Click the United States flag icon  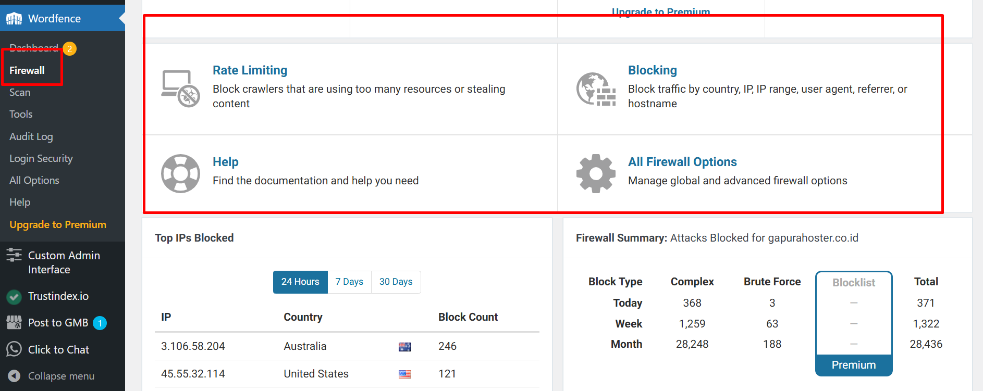pos(405,374)
